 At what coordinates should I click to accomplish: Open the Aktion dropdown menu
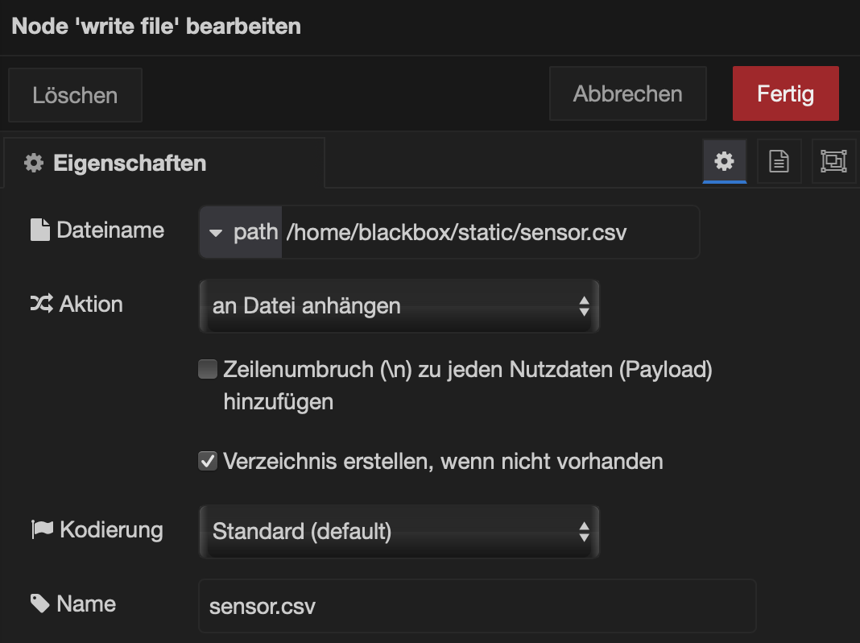[x=399, y=306]
